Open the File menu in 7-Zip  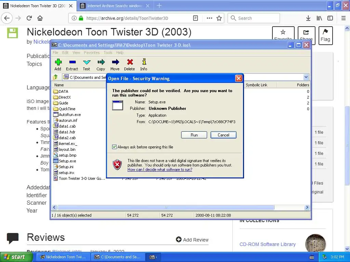point(55,53)
